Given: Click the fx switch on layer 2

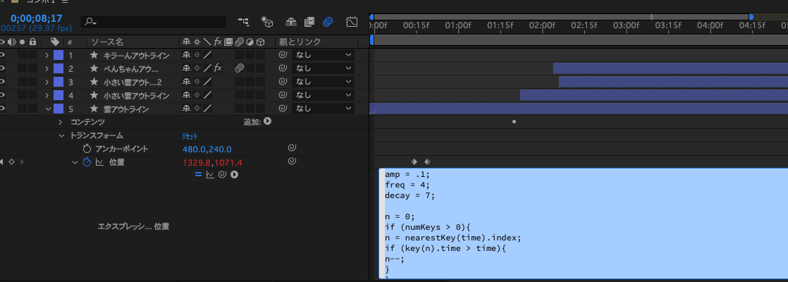Looking at the screenshot, I should 218,68.
